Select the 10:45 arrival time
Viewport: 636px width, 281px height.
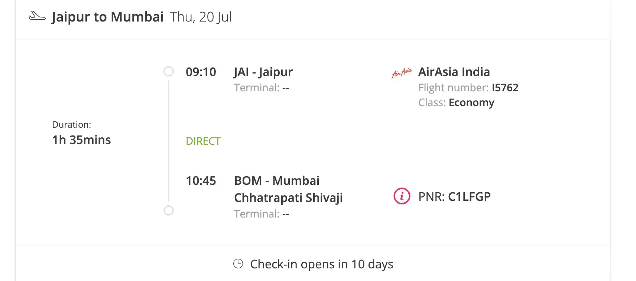point(201,181)
